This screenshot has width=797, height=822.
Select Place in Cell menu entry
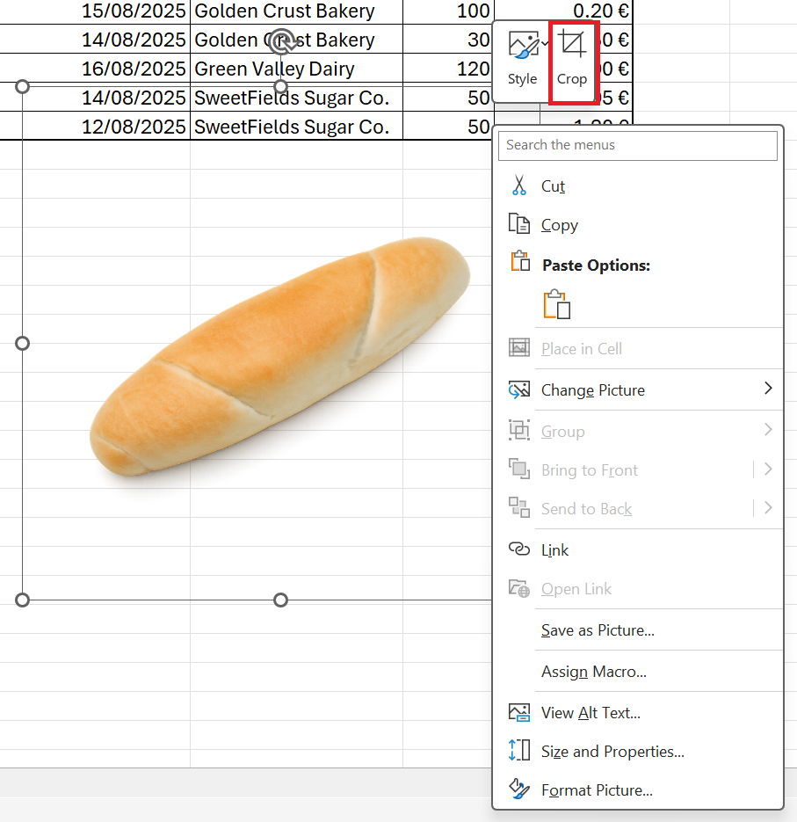638,349
